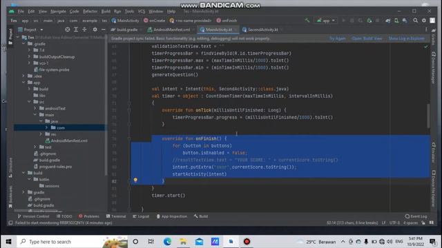The height and width of the screenshot is (248, 442).
Task: Toggle the Project tool window side tab
Action: (x=10, y=37)
